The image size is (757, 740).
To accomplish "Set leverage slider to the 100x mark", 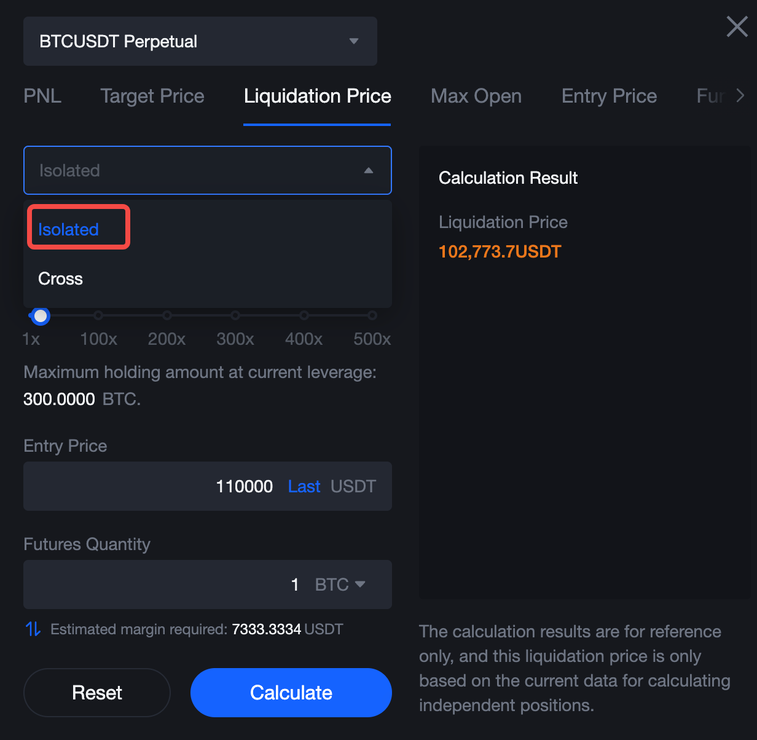I will 98,316.
